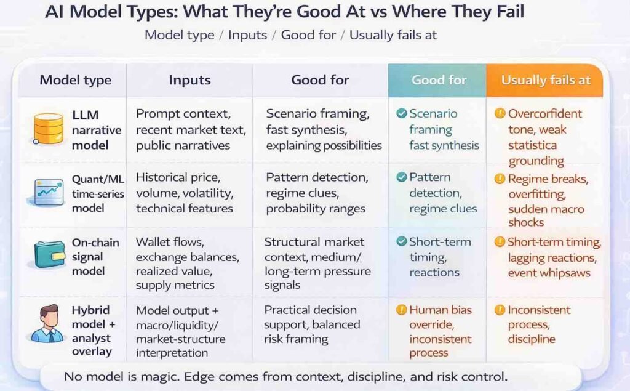Click the warning icon beside lagging reactions text
The image size is (630, 391).
point(500,242)
